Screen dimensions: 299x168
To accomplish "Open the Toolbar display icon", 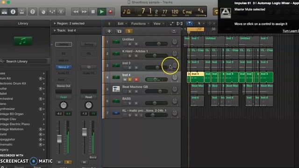I will pos(22,12).
